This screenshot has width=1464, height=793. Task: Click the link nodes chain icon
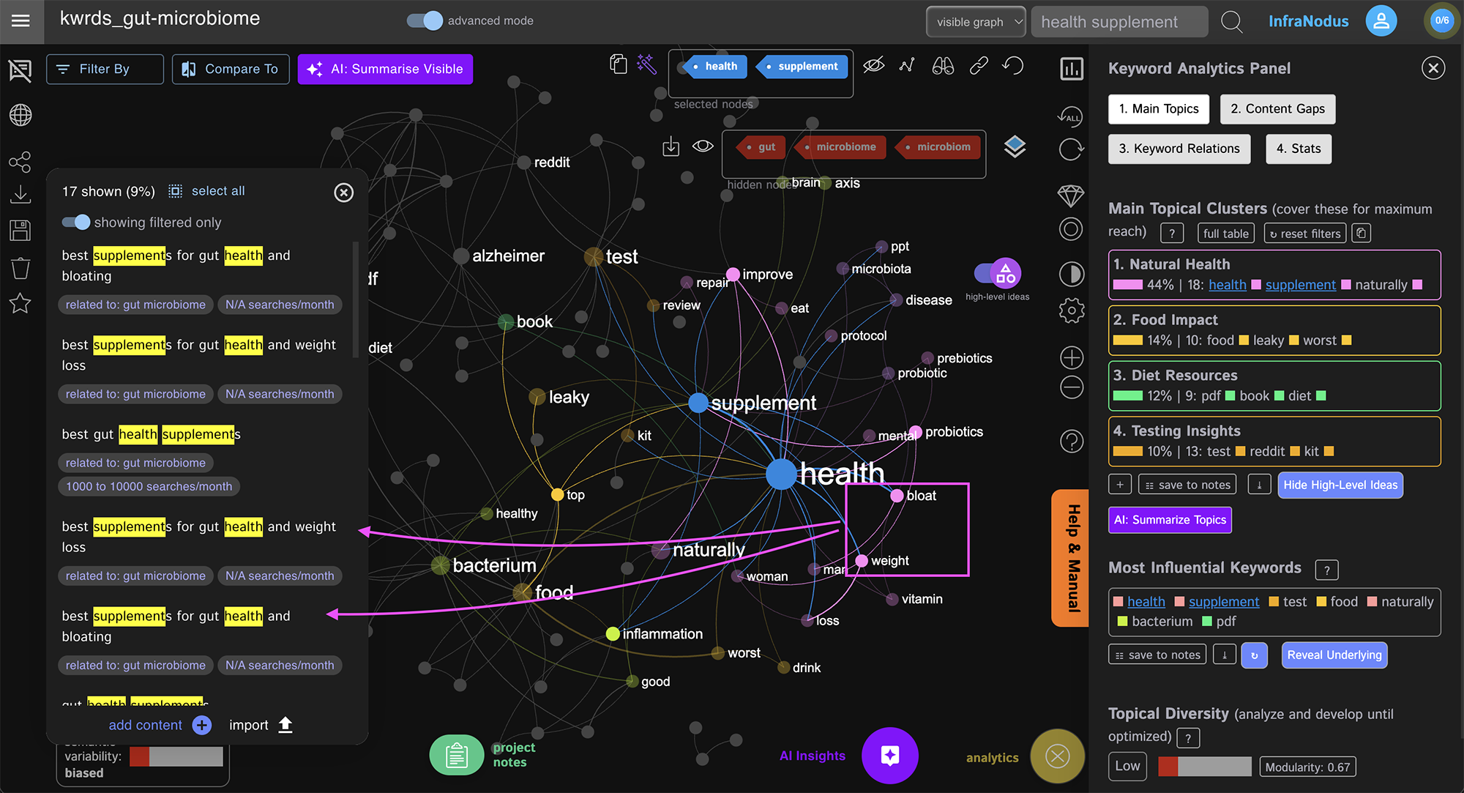(x=979, y=66)
